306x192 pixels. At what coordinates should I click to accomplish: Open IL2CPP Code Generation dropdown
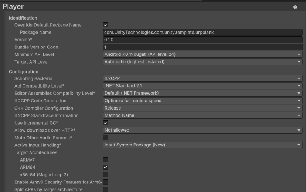click(203, 101)
